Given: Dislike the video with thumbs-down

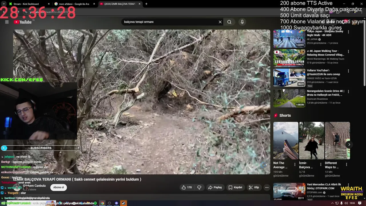Looking at the screenshot, I should click(x=199, y=187).
